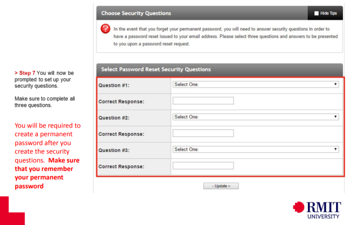Viewport: 352px width, 225px height.
Task: Click the Correct Response label below Question #1
Action: [121, 102]
